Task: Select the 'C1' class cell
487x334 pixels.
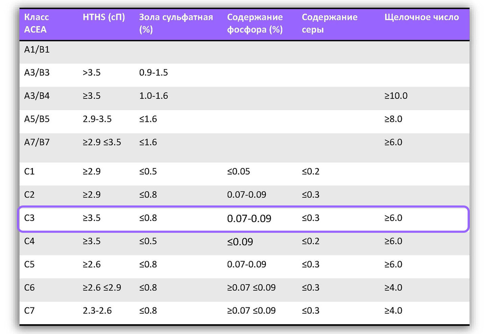Action: coord(29,171)
